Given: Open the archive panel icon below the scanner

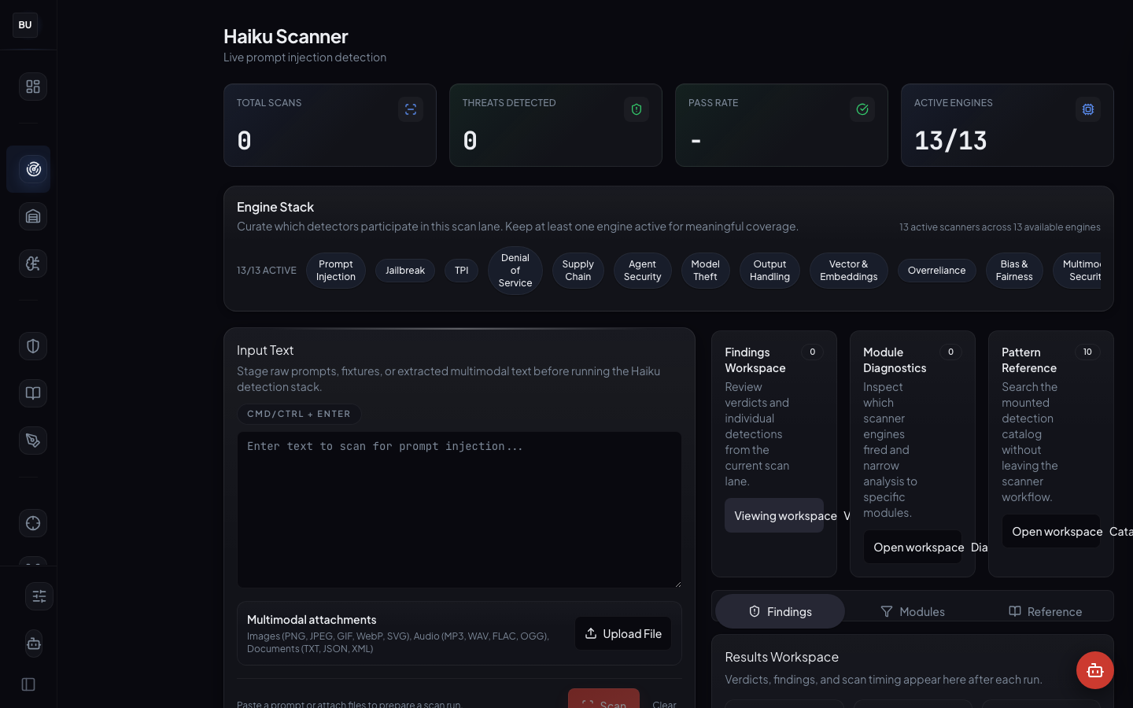Looking at the screenshot, I should tap(32, 216).
